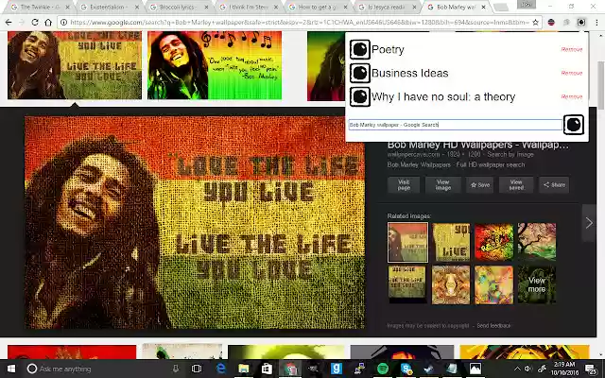Advance to the next image arrow
605x378 pixels.
coord(589,223)
